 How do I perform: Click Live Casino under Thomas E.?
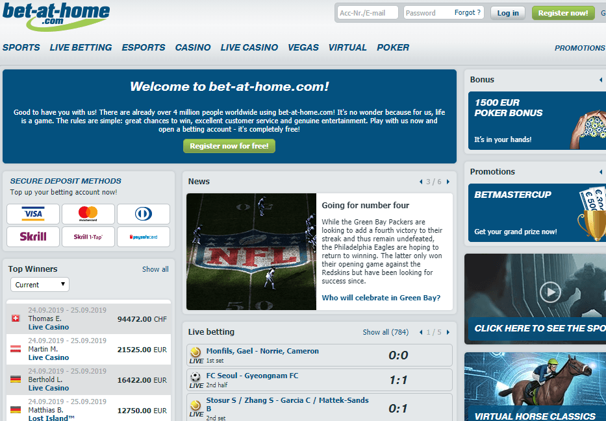(x=49, y=327)
